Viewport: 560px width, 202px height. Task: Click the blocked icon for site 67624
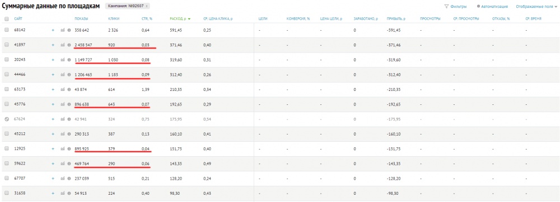coord(6,119)
